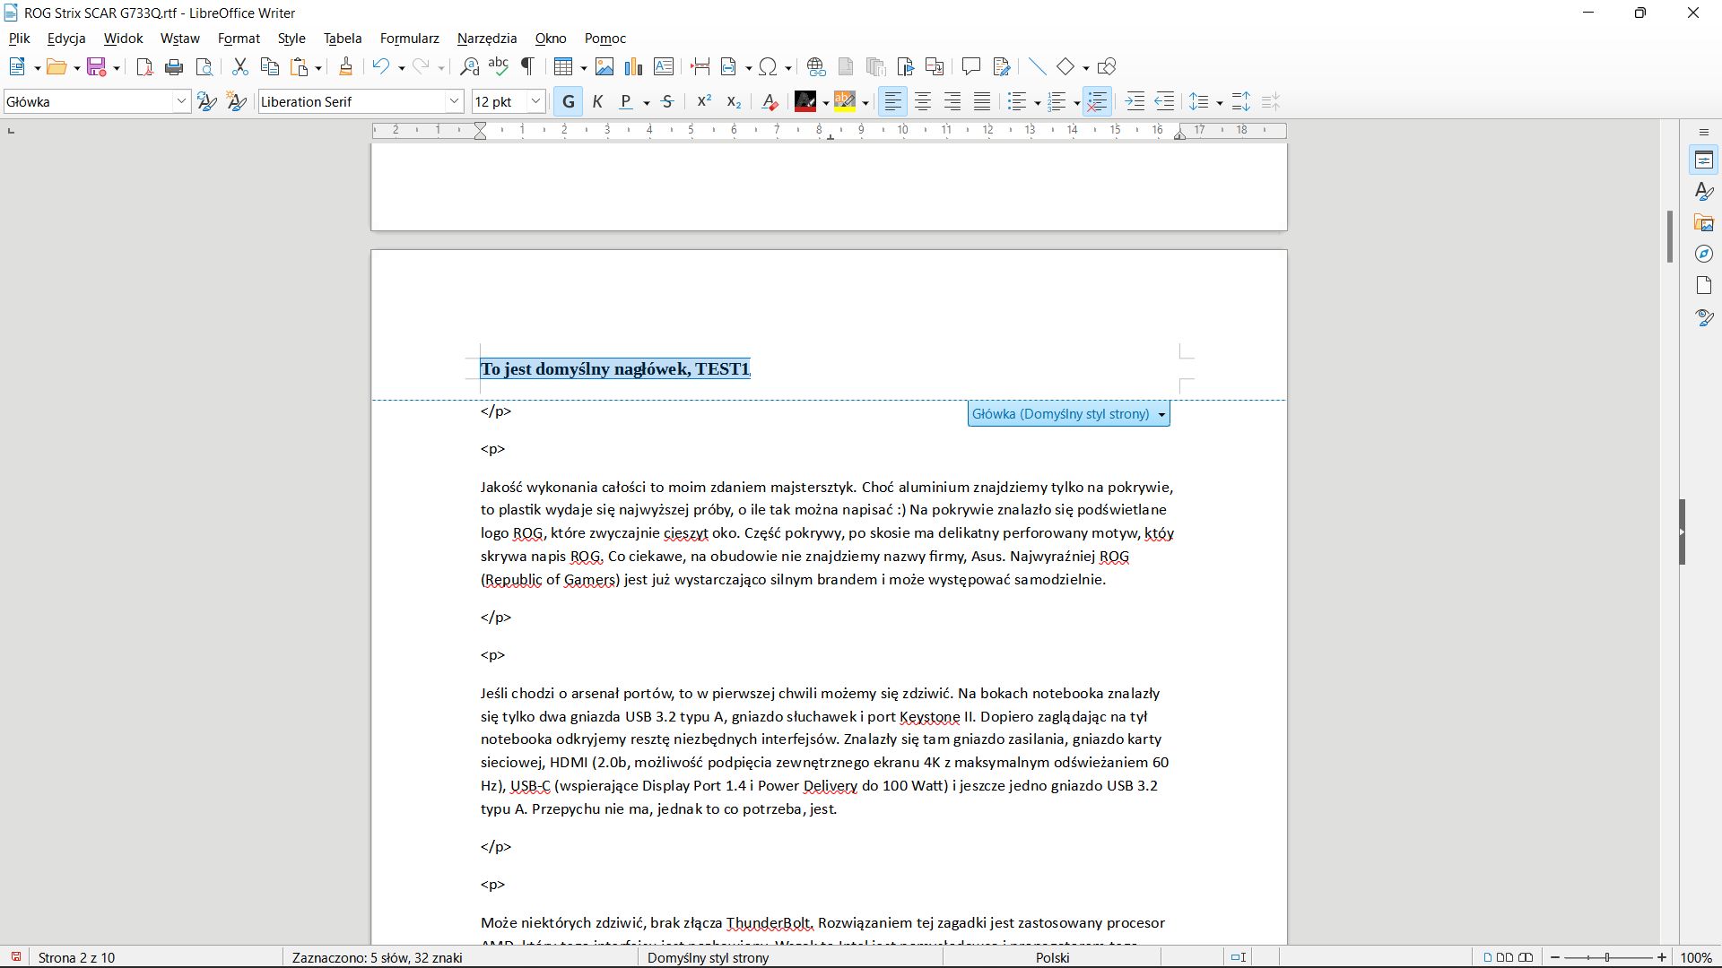Toggle Bold (G) formatting button

568,102
